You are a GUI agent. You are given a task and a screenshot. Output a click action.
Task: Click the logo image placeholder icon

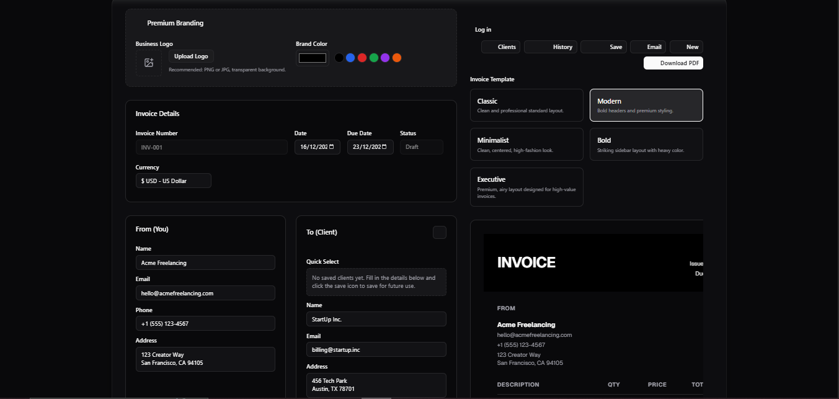pyautogui.click(x=149, y=63)
